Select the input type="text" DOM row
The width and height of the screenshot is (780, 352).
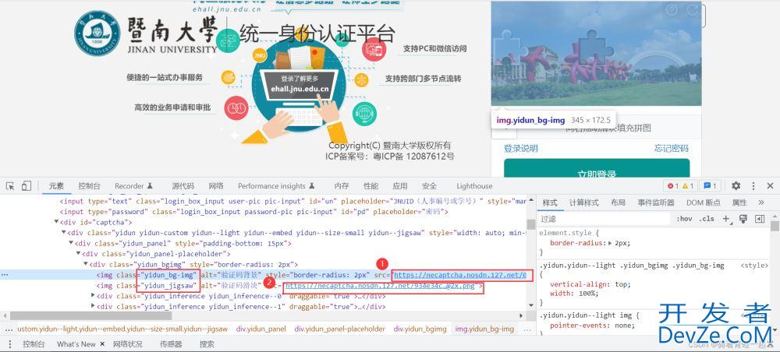click(x=293, y=201)
